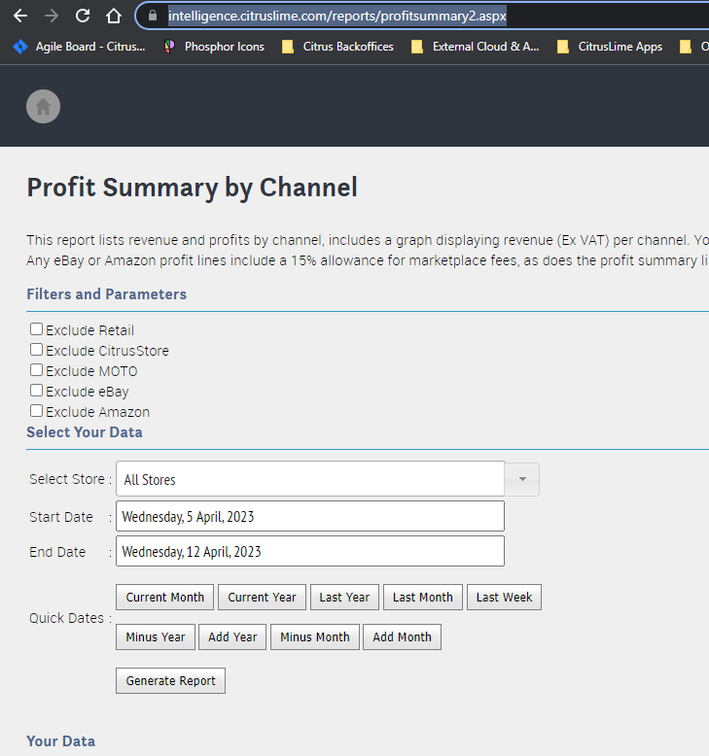Screen dimensions: 709x756
Task: Open the Citrus Backoffices bookmark folder
Action: point(338,46)
